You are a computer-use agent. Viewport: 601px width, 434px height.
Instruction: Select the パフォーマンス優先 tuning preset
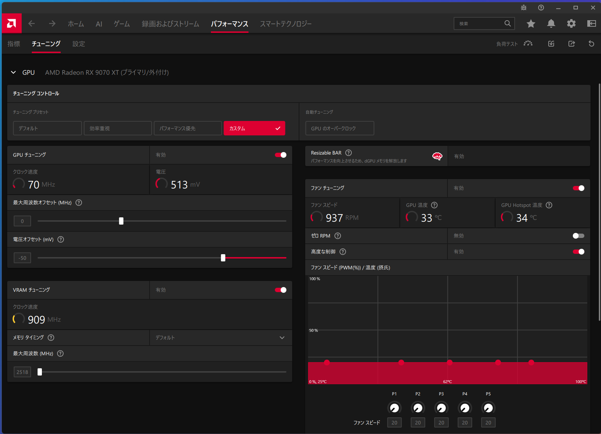[188, 128]
